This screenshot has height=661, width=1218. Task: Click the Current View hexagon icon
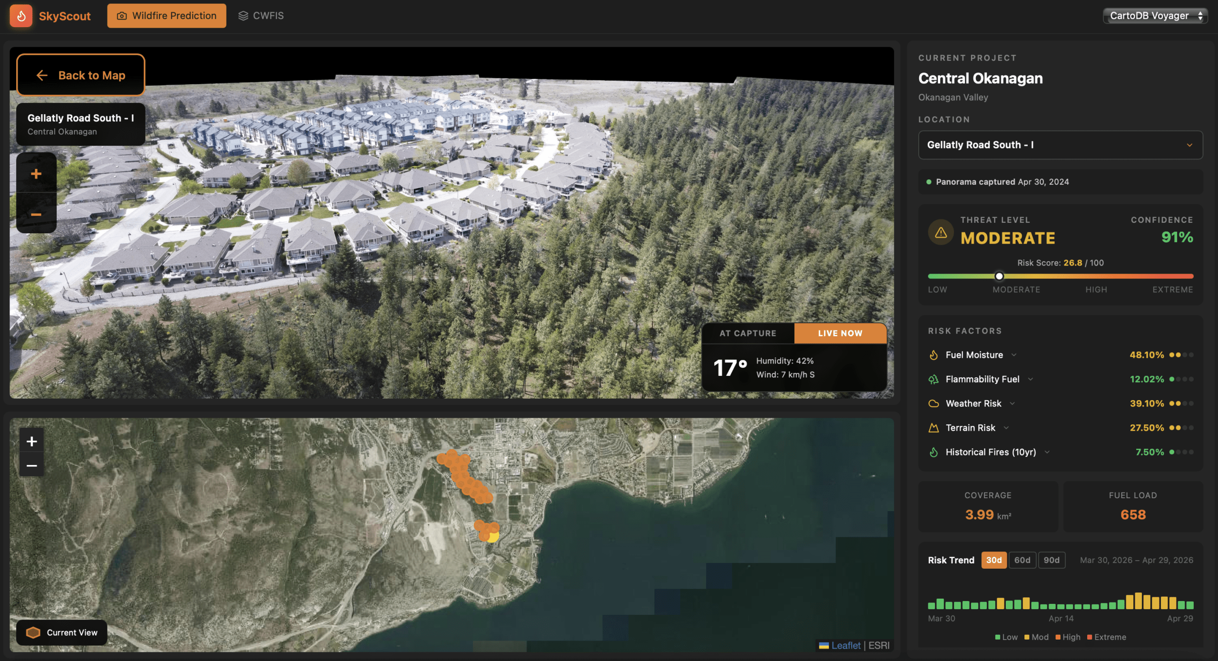point(33,632)
